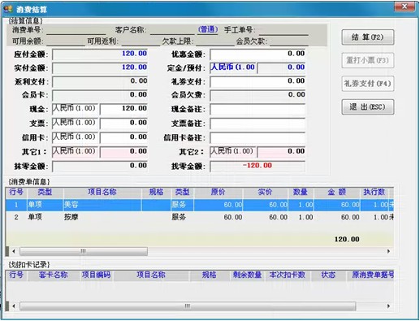Screen dimensions: 420x321
Task: Click the 退出(ESC) button
Action: pos(367,106)
